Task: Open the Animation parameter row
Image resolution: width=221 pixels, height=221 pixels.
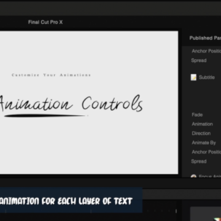Action: 202,124
